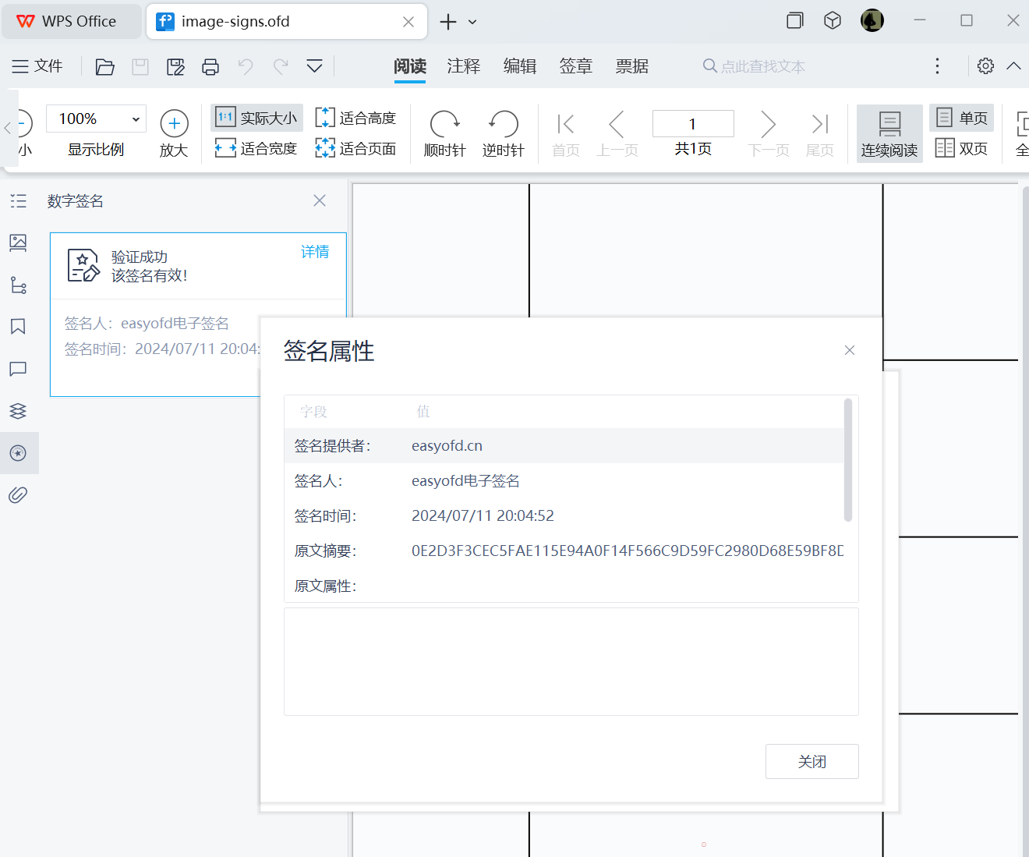Expand the quick access toolbar dropdown
The image size is (1029, 857).
pyautogui.click(x=314, y=66)
